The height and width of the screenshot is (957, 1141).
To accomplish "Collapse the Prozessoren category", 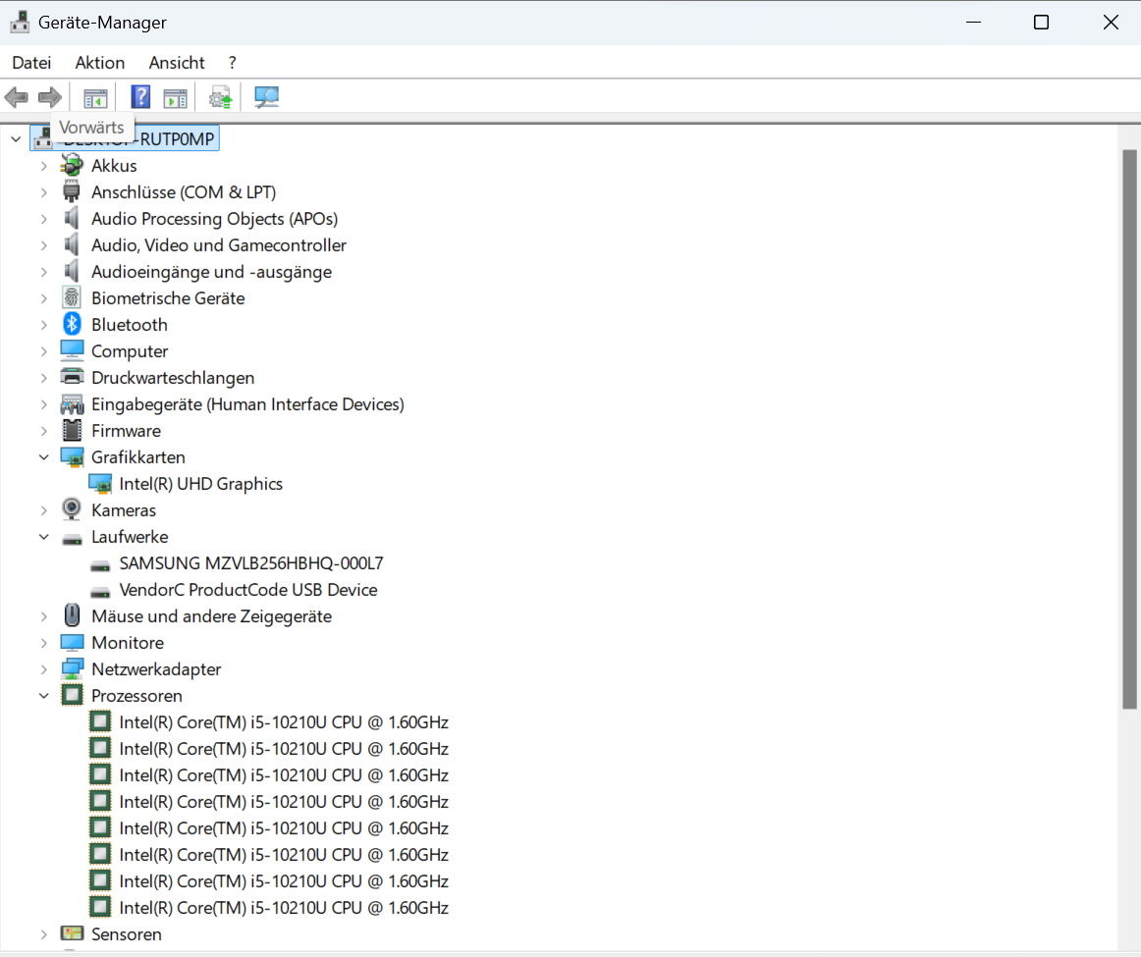I will (43, 696).
